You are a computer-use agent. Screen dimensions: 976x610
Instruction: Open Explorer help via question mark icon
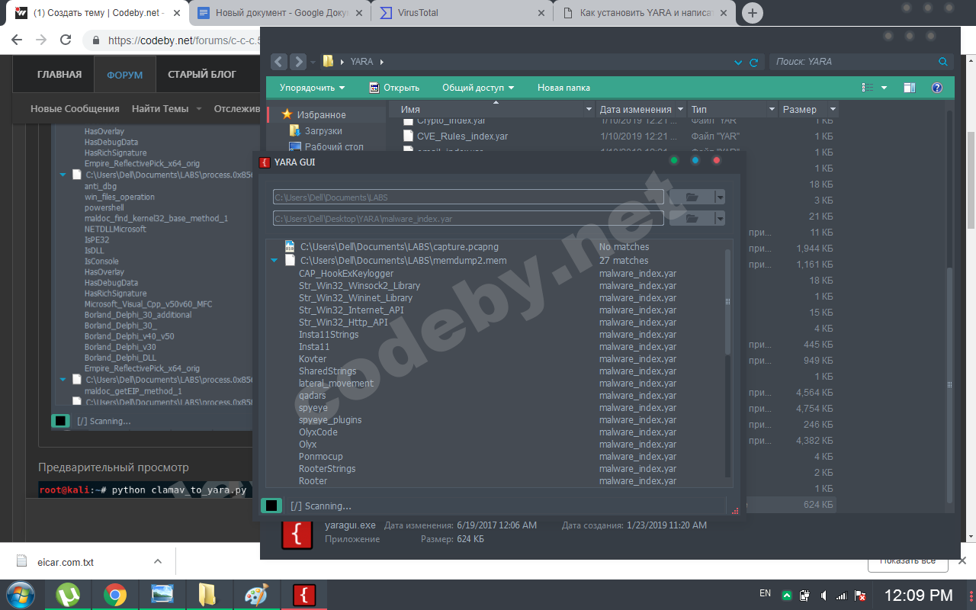coord(938,88)
